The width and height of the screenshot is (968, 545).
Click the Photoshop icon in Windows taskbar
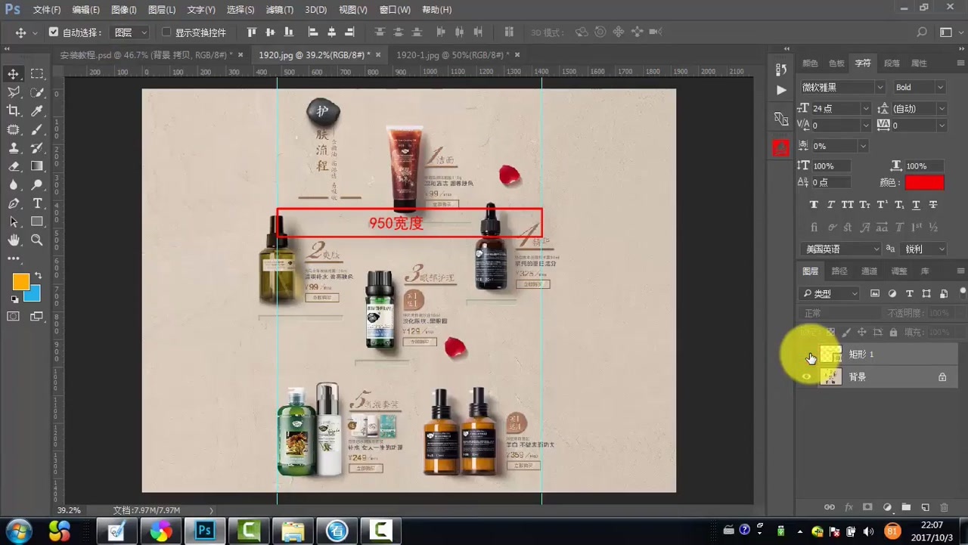[x=204, y=531]
